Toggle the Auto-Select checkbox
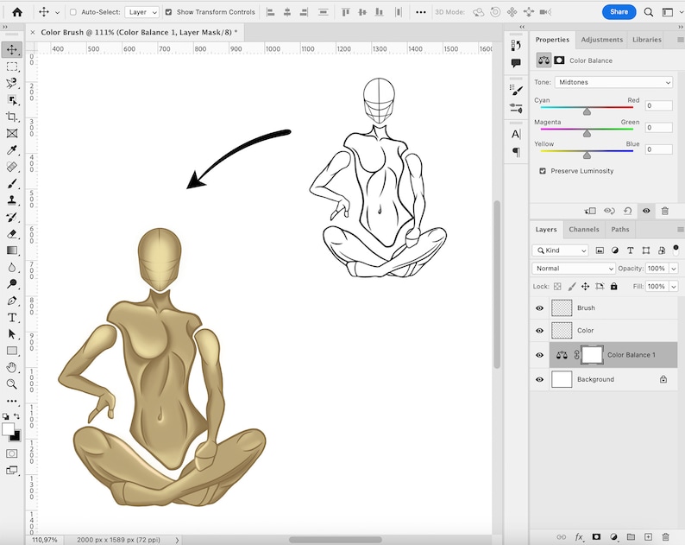 pos(73,12)
